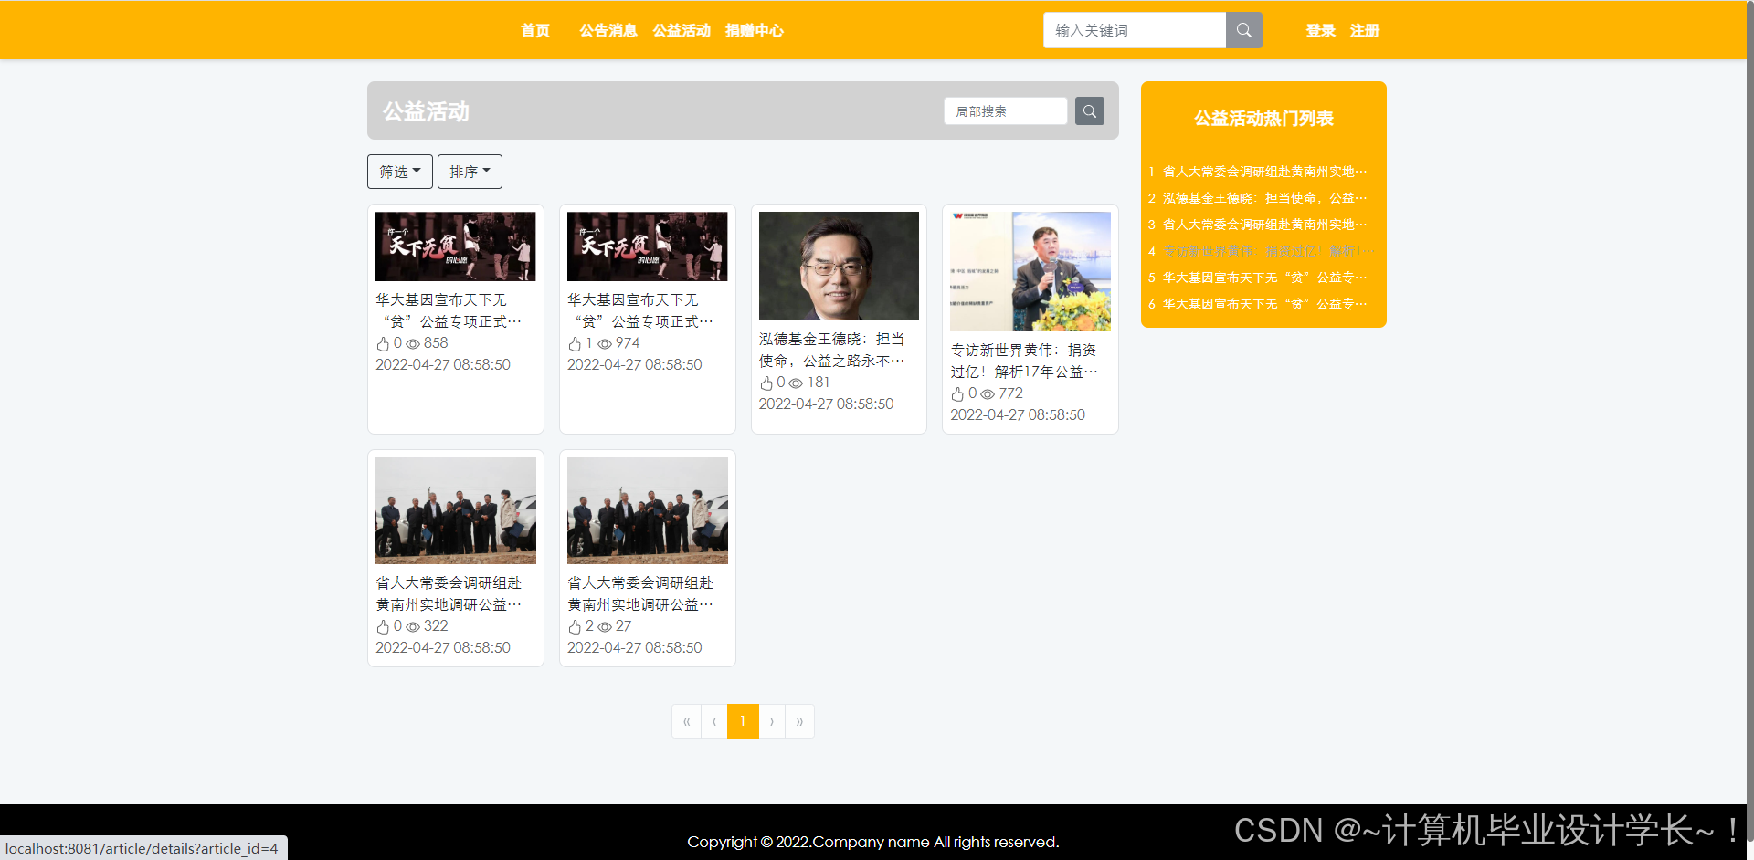This screenshot has width=1754, height=860.
Task: Go to next page with › button
Action: click(772, 721)
